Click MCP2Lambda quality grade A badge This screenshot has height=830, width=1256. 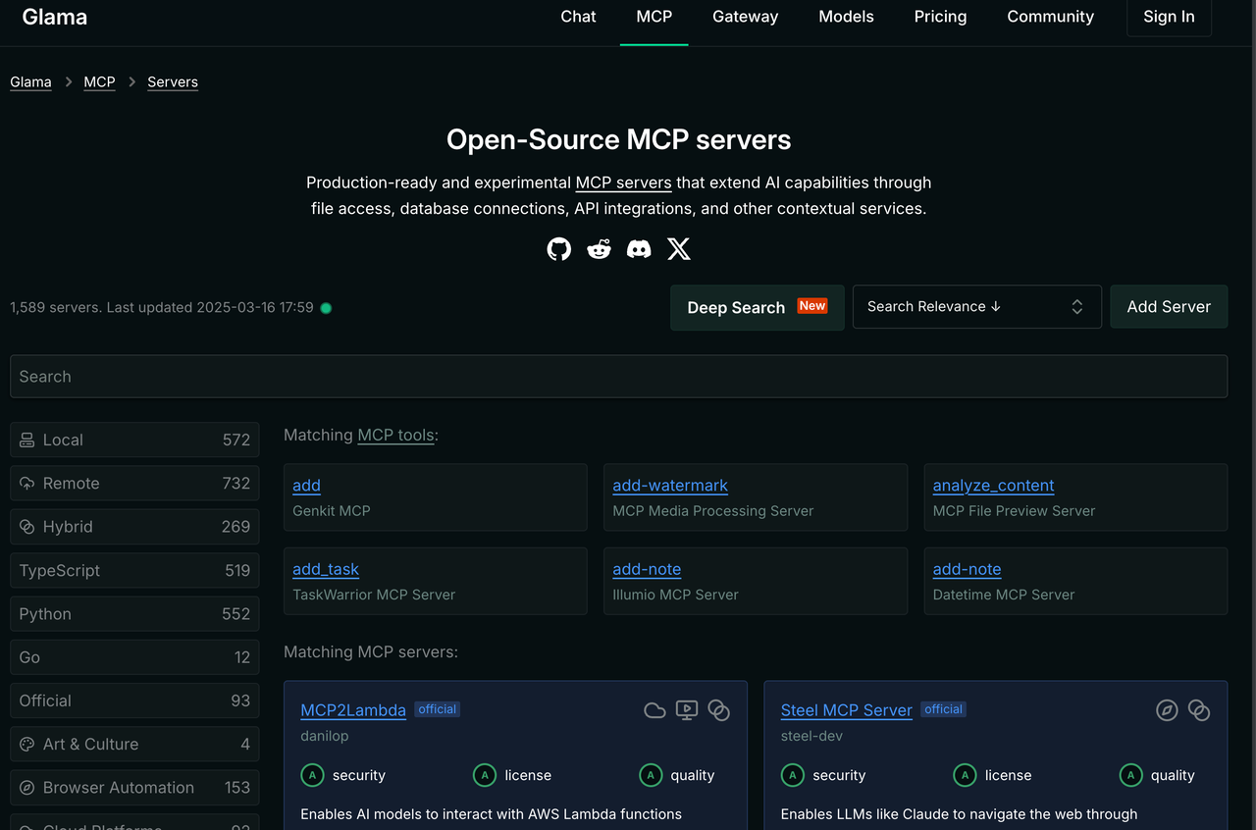[x=651, y=775]
